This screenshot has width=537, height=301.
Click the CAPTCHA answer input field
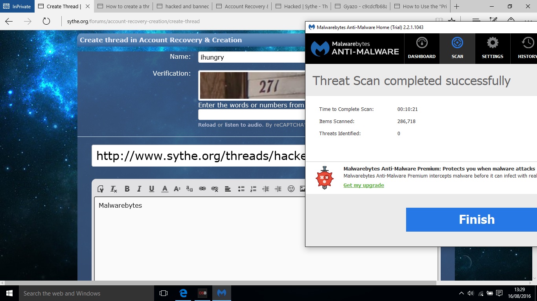[252, 114]
